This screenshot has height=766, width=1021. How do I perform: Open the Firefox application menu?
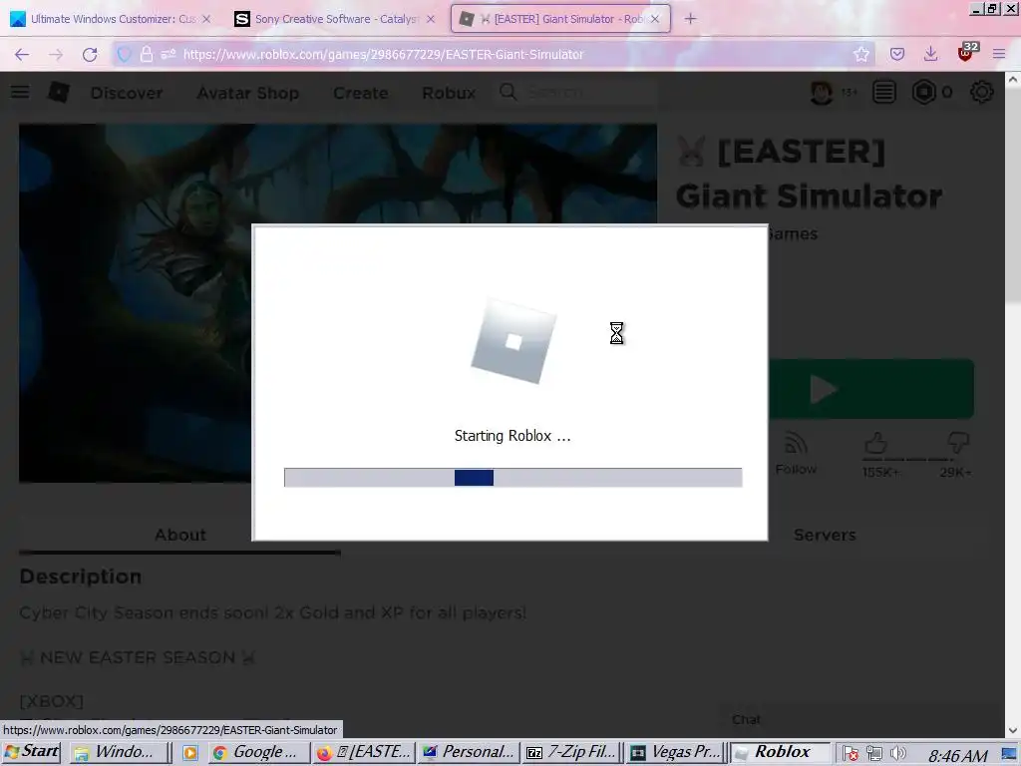point(999,55)
